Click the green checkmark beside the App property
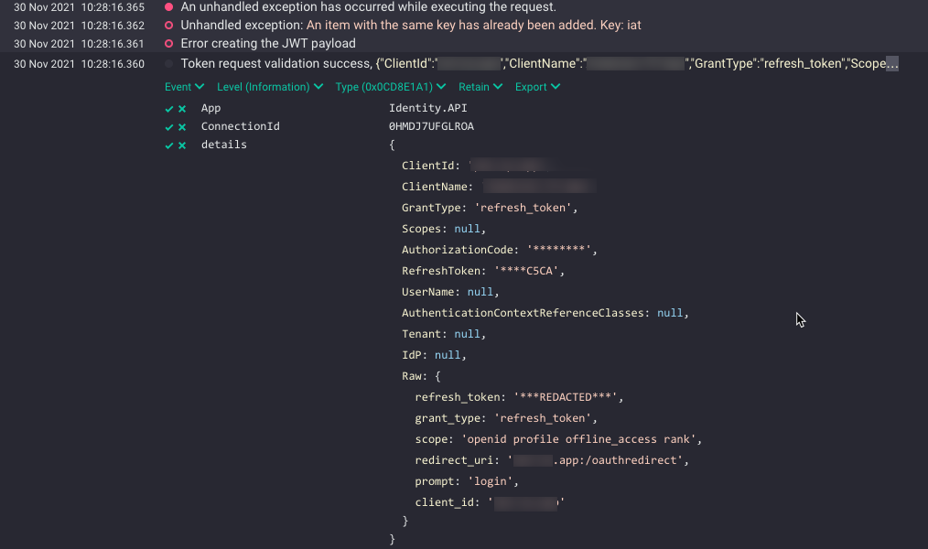This screenshot has height=549, width=928. click(x=168, y=108)
